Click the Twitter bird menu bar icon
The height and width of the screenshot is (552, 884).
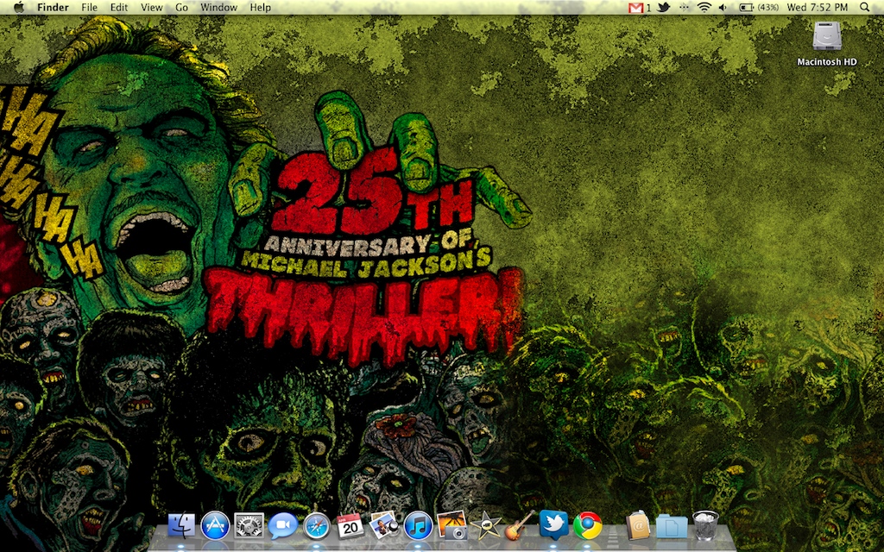[x=664, y=7]
